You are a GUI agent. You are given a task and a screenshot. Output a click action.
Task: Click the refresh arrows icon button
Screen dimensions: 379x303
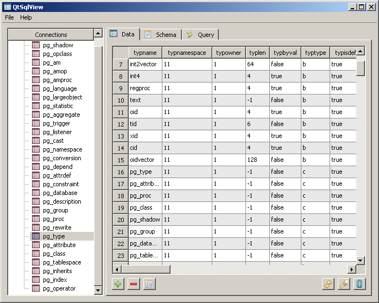tap(328, 283)
